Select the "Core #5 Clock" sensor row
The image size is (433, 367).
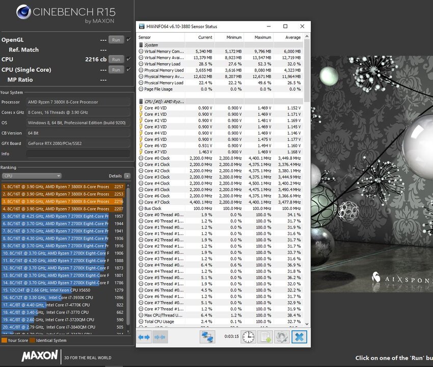[220, 190]
